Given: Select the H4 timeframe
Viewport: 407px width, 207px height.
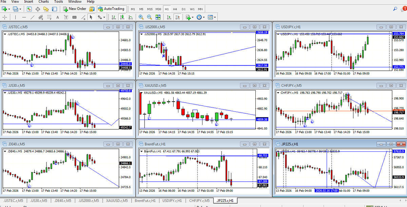Looking at the screenshot, I should tap(175, 9).
